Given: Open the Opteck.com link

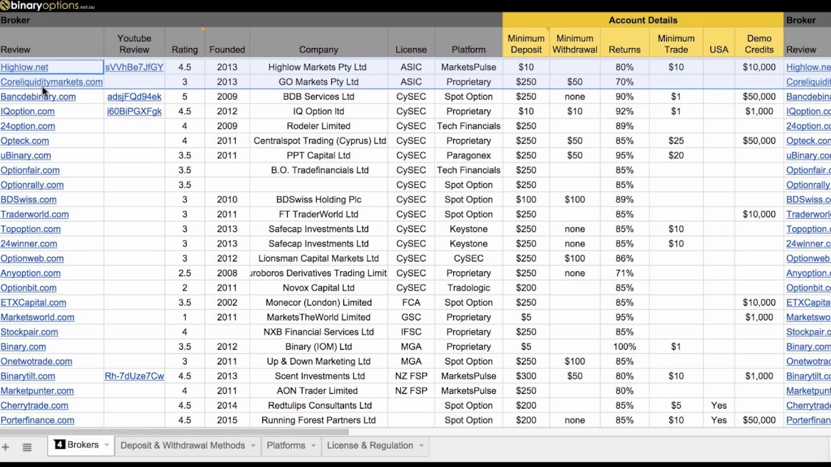Looking at the screenshot, I should (x=25, y=141).
